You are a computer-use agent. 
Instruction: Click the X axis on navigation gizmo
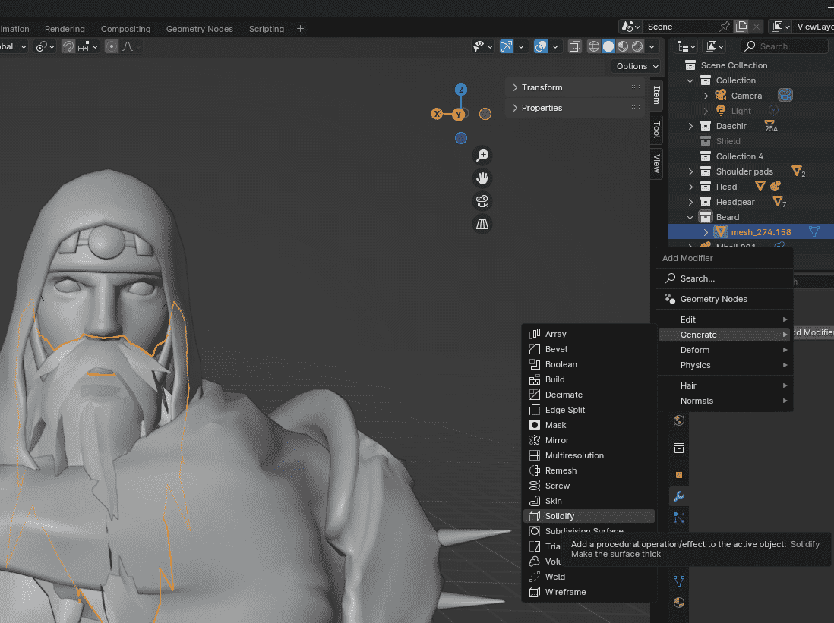tap(437, 114)
